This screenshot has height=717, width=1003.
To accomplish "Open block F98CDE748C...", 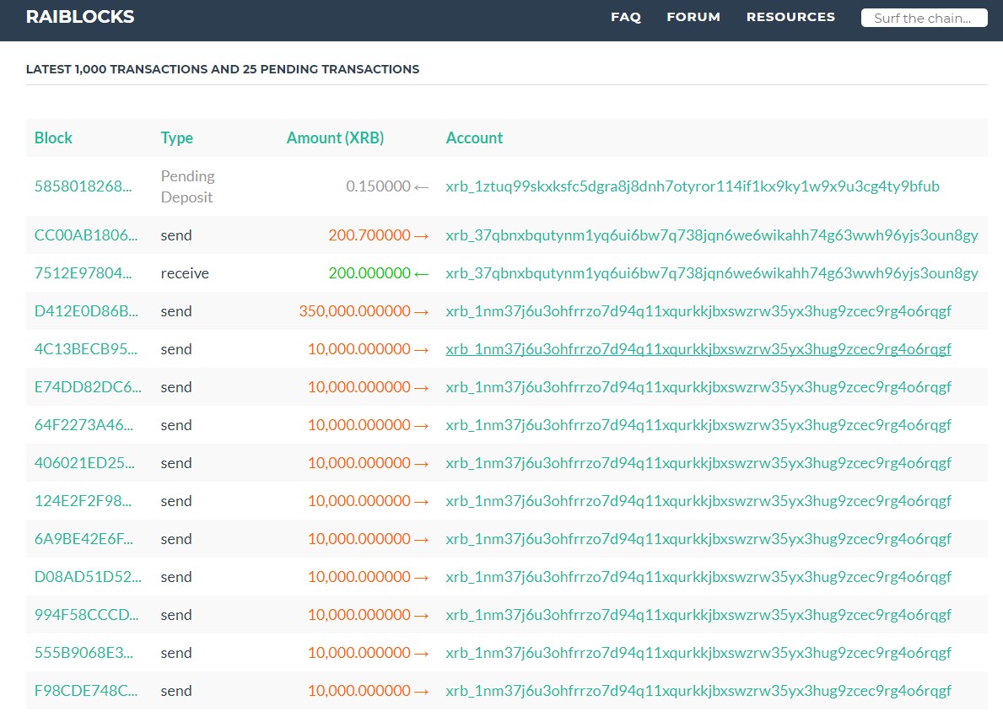I will 86,691.
